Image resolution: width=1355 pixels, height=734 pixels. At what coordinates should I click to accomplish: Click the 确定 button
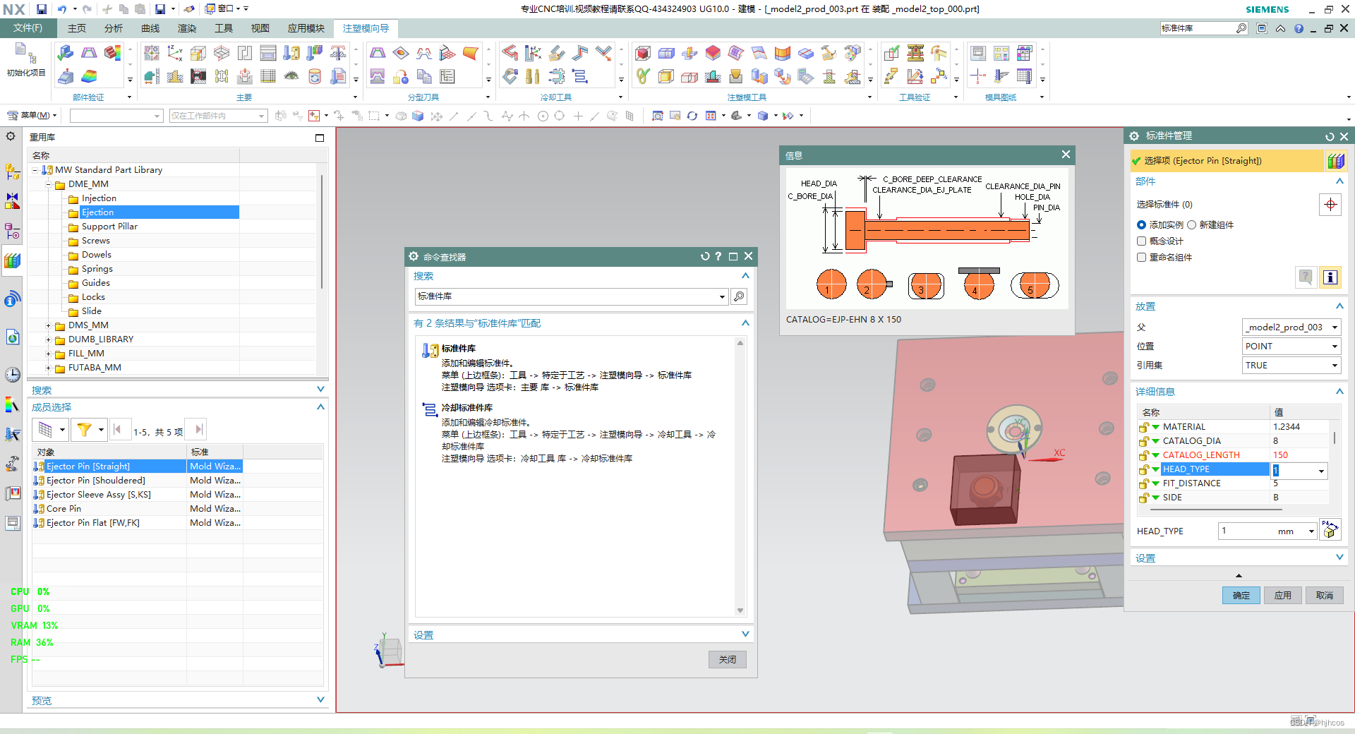pyautogui.click(x=1241, y=595)
